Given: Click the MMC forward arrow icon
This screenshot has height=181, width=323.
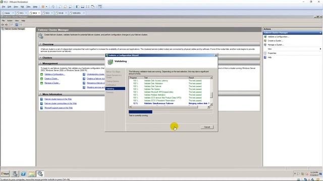Looking at the screenshot, I should pyautogui.click(x=7, y=25).
